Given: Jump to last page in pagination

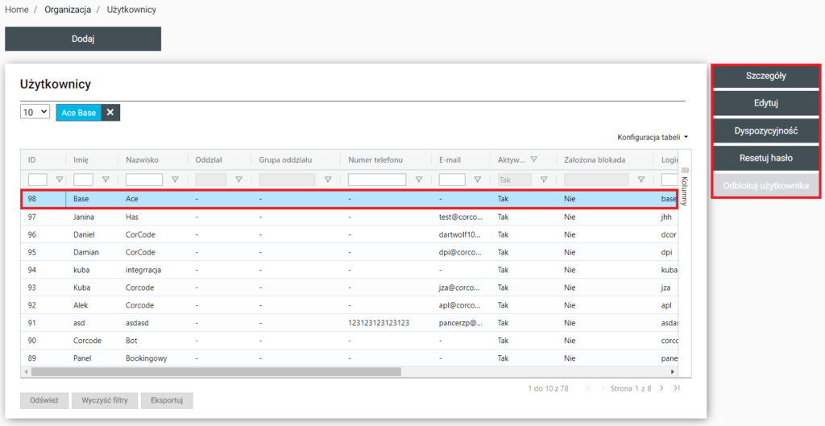Looking at the screenshot, I should click(x=677, y=388).
